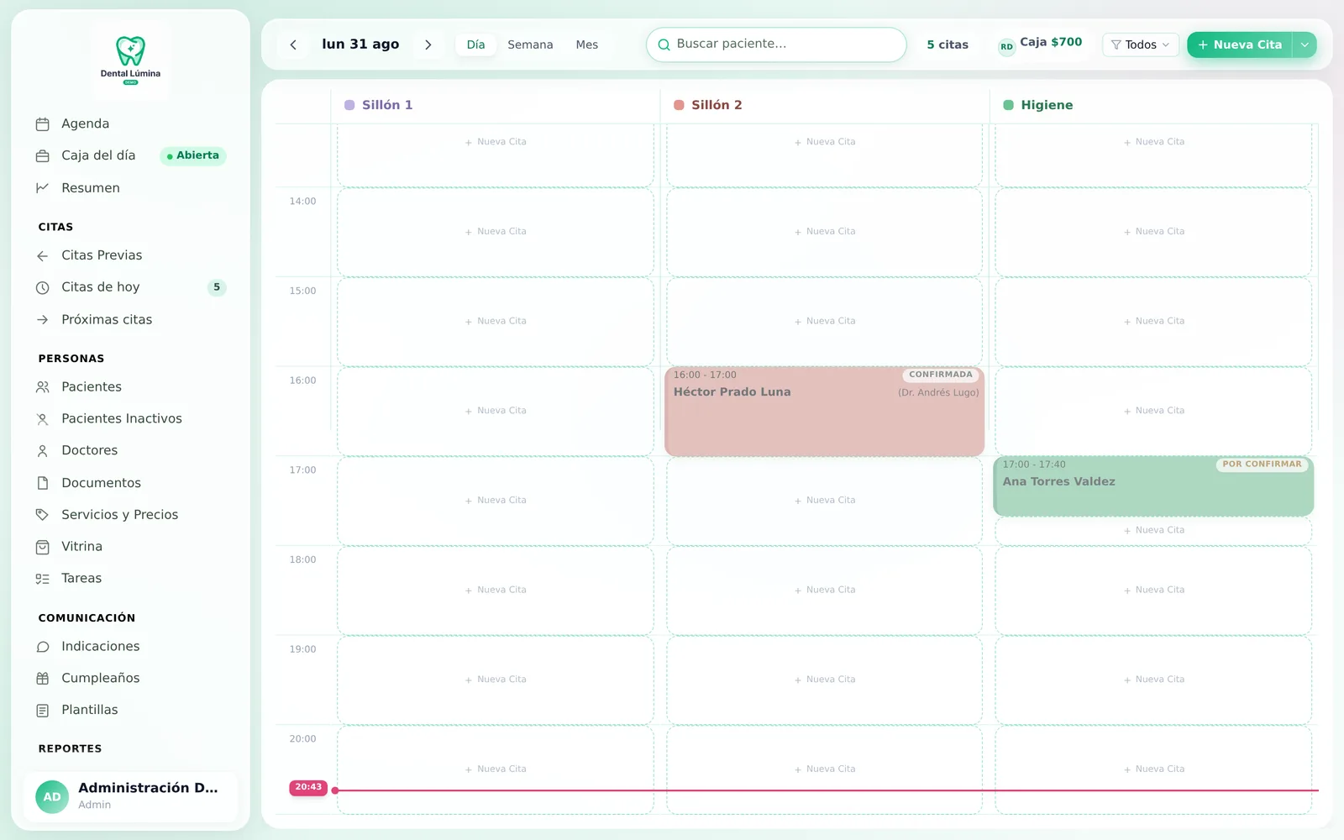The image size is (1344, 840).
Task: Click the Sillón 2 column header
Action: point(824,105)
